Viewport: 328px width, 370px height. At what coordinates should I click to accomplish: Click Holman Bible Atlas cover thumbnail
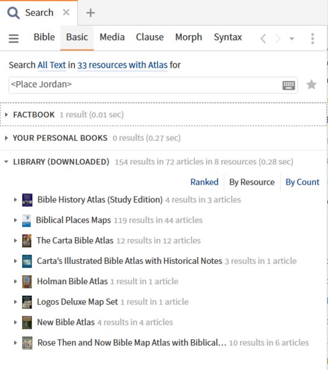[27, 281]
